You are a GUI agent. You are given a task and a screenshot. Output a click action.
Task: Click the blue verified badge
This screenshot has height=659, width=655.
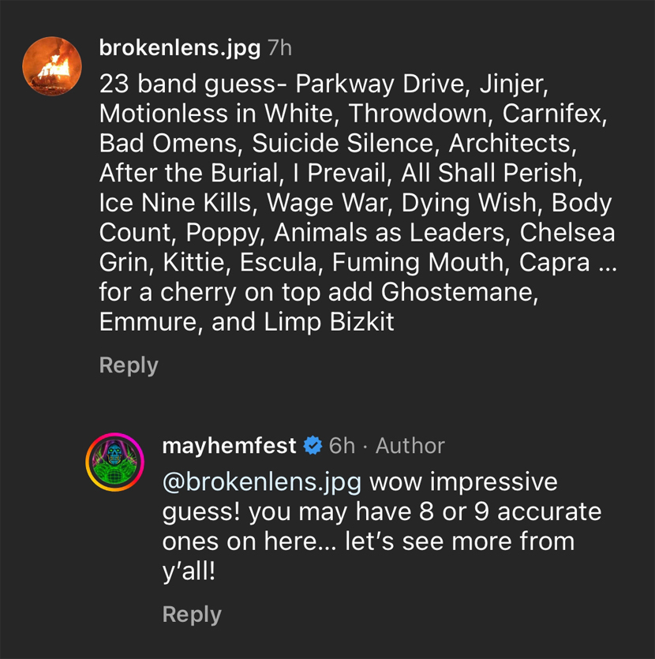tap(313, 446)
